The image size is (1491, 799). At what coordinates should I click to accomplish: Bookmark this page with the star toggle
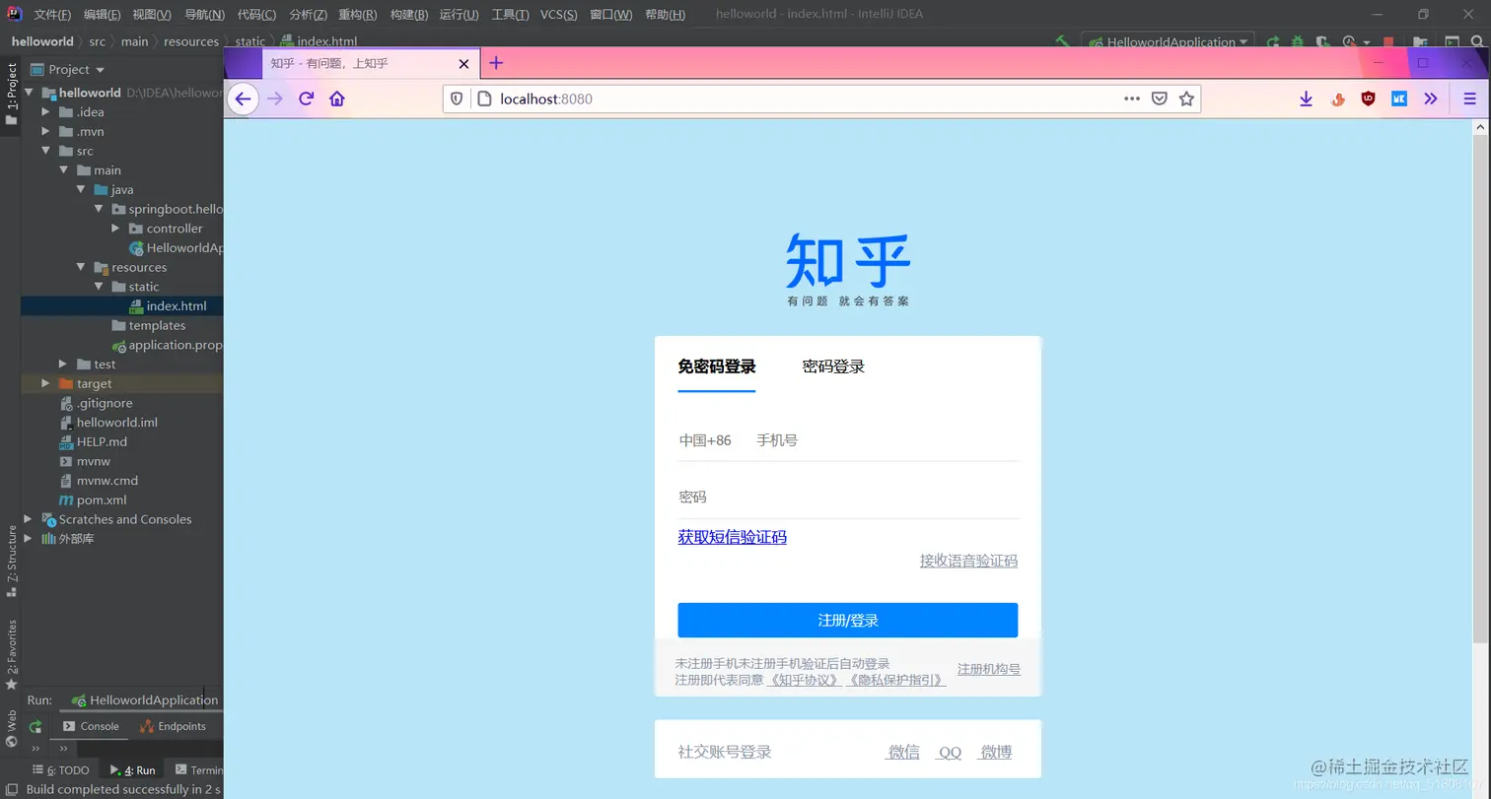pos(1187,99)
